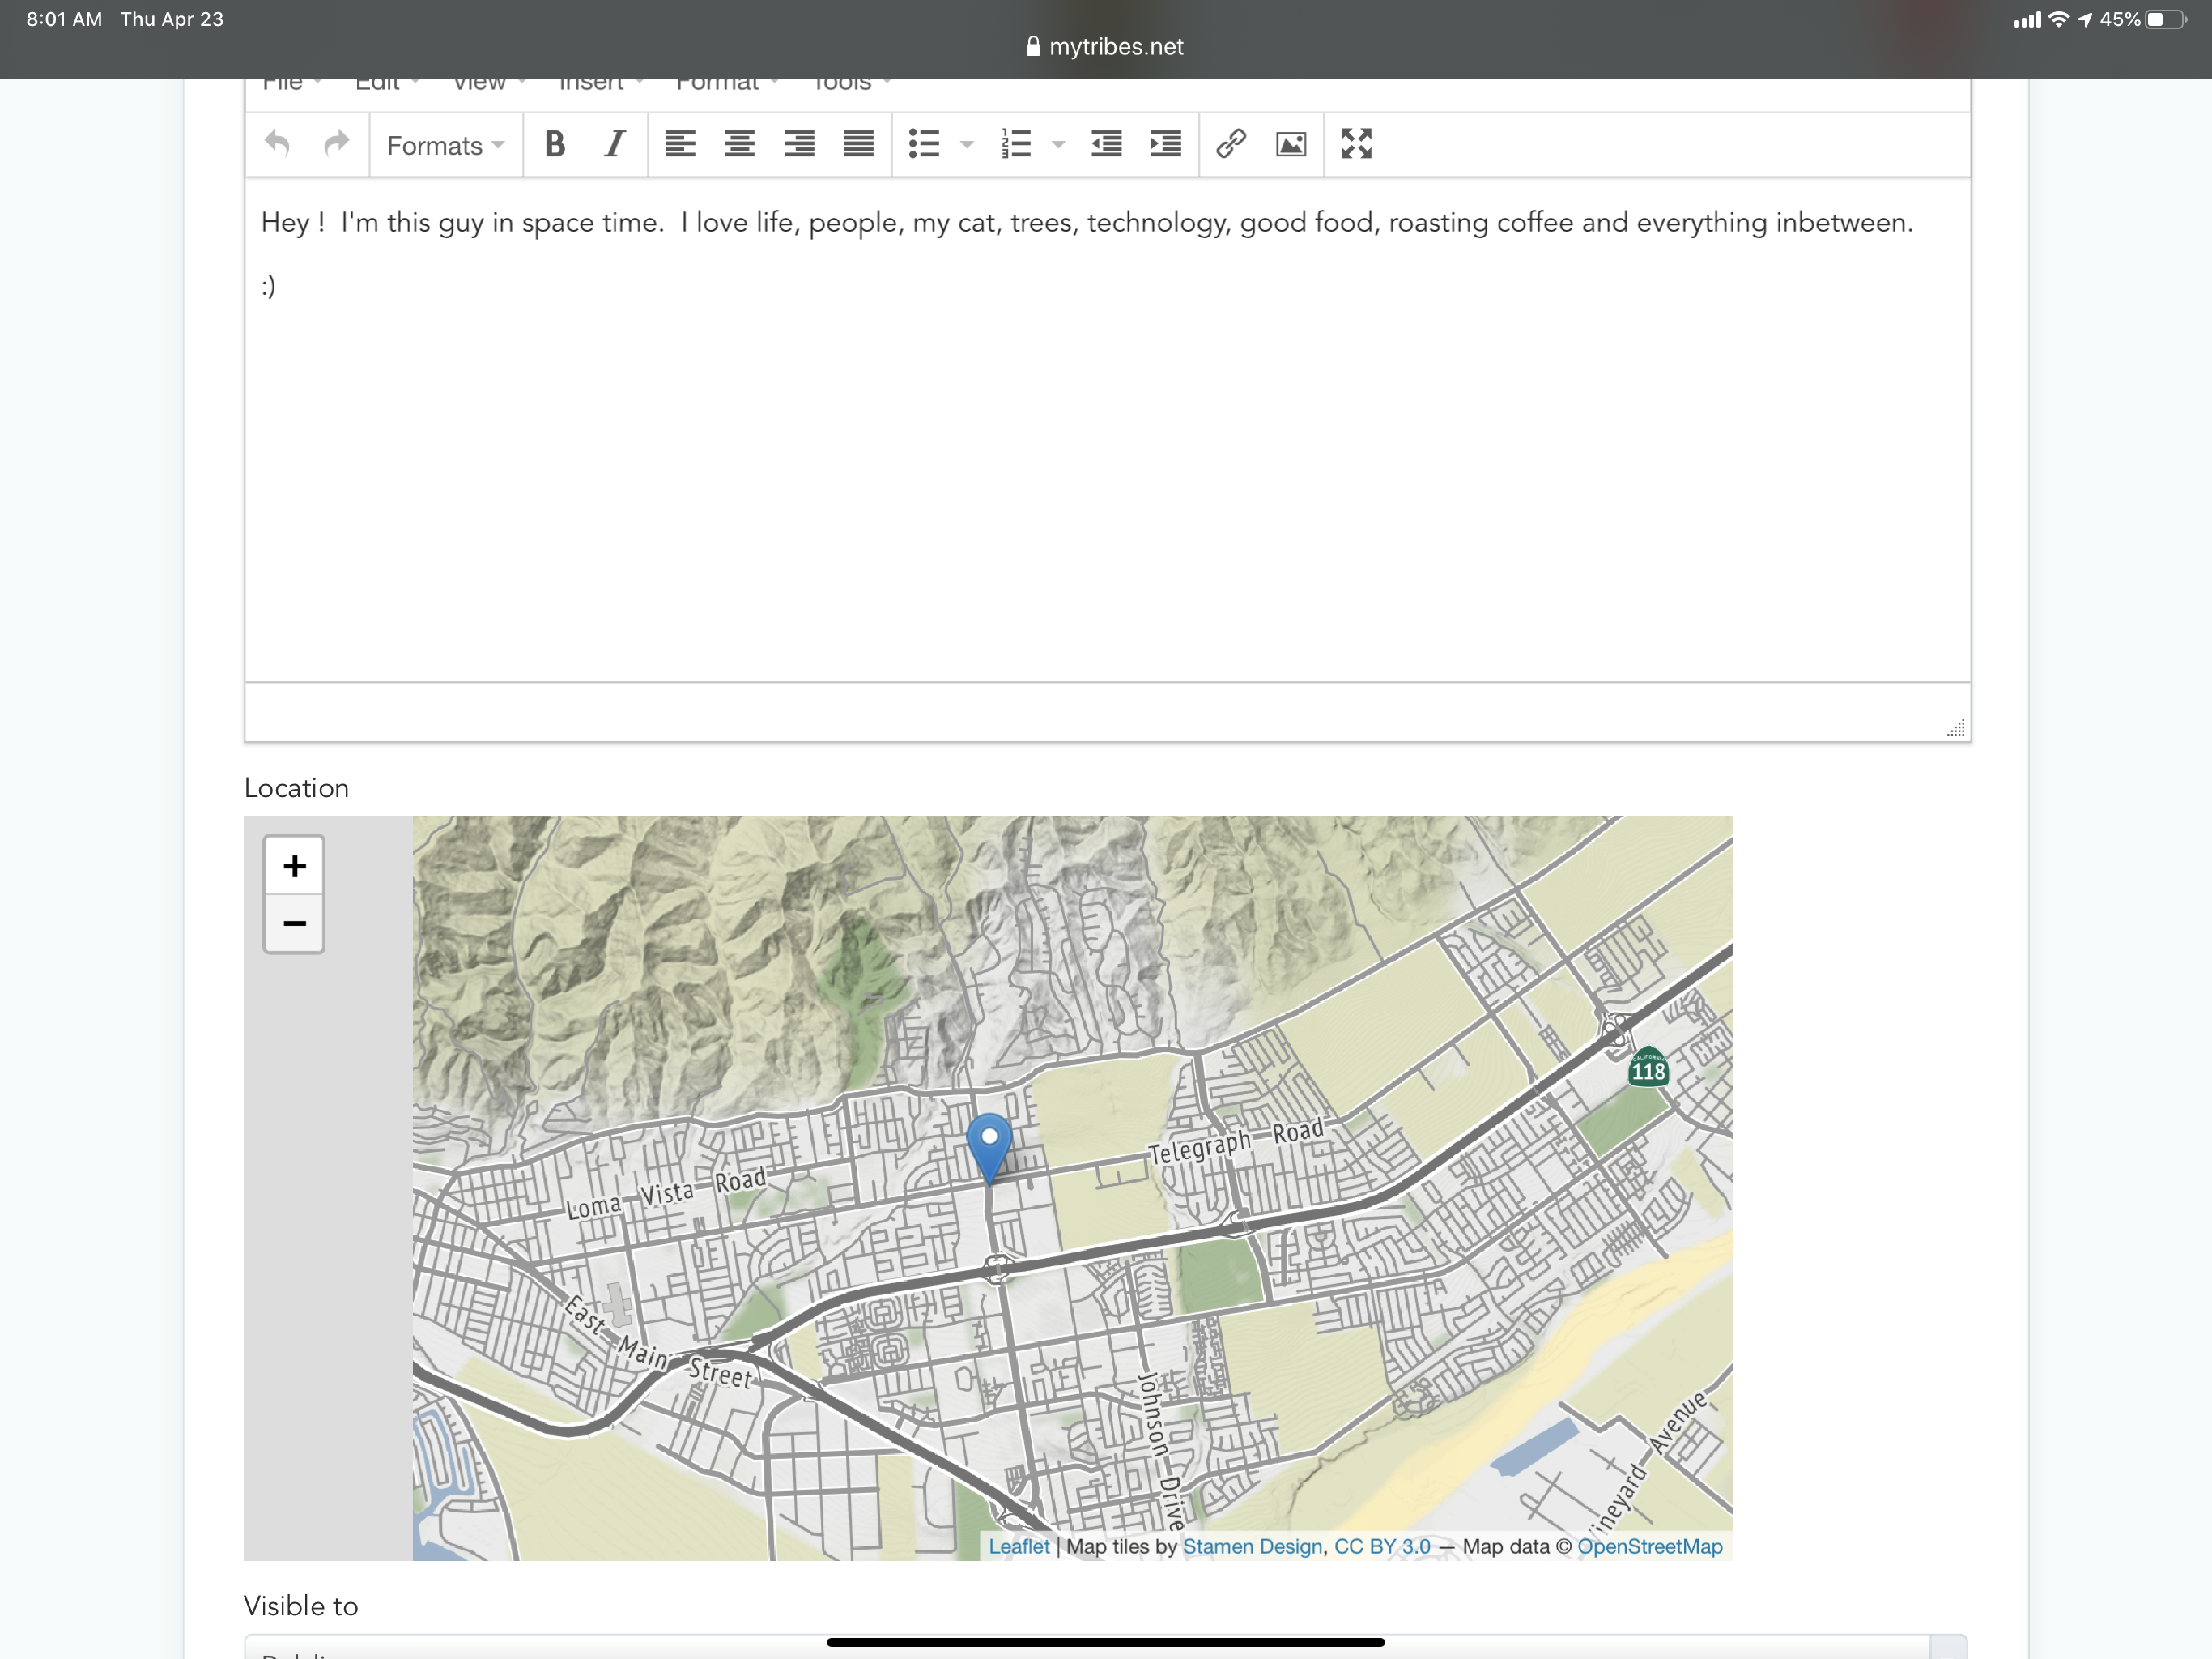Image resolution: width=2212 pixels, height=1659 pixels.
Task: Toggle bold text formatting
Action: tap(555, 144)
